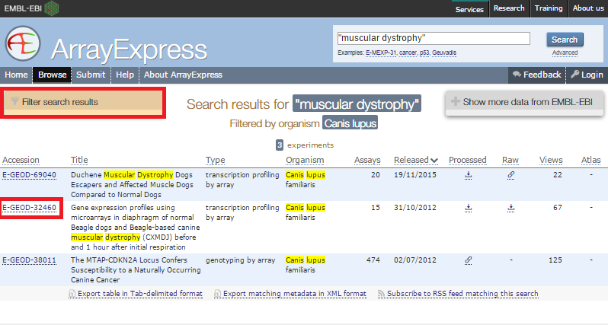
Task: Open About ArrayExpress menu item
Action: (183, 75)
